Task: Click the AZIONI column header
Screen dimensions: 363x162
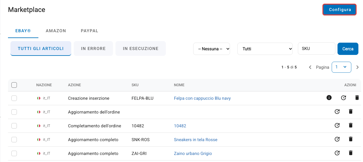Action: tap(350, 85)
